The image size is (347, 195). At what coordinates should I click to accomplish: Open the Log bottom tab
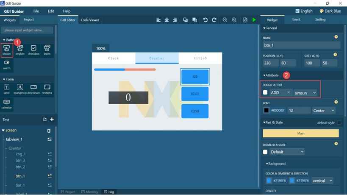tap(109, 192)
